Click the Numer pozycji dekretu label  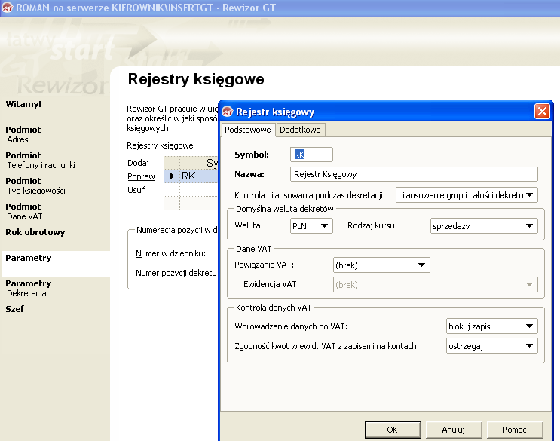point(176,273)
